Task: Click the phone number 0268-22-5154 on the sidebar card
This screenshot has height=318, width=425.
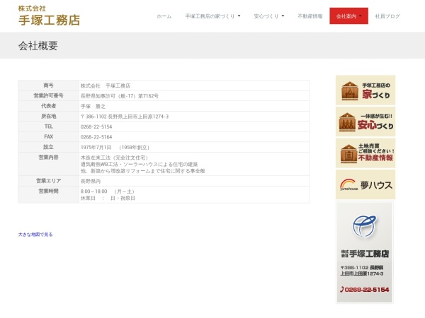Action: [365, 290]
